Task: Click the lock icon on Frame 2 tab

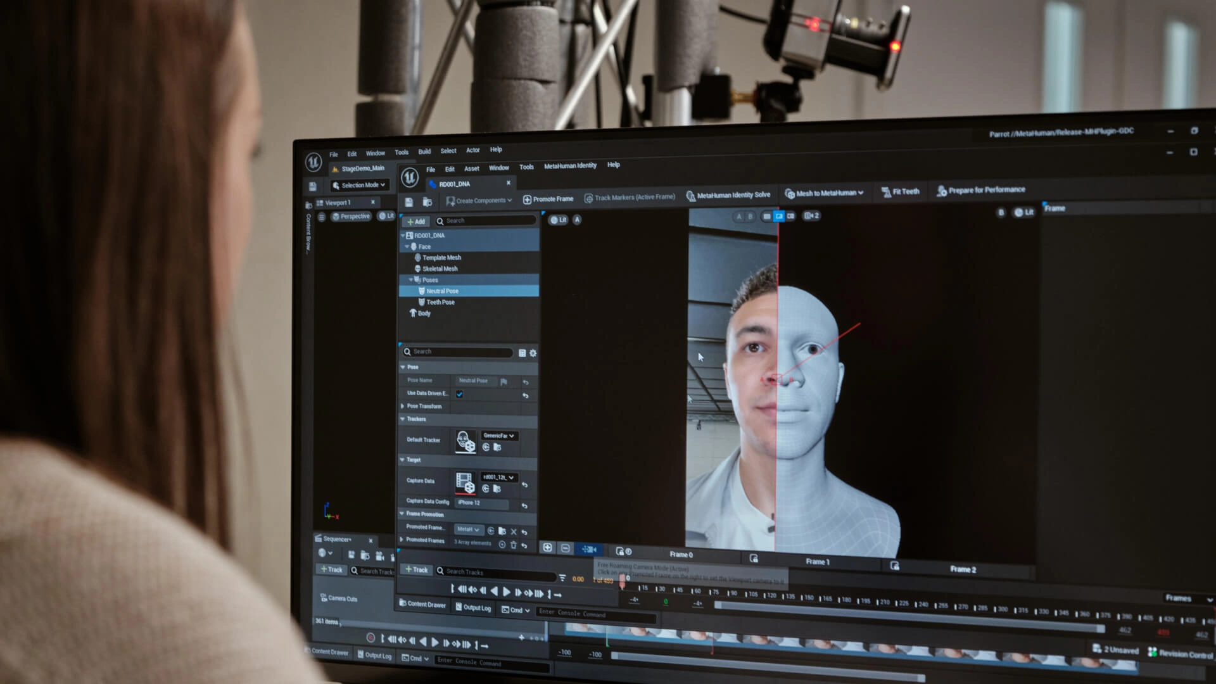Action: pos(894,566)
